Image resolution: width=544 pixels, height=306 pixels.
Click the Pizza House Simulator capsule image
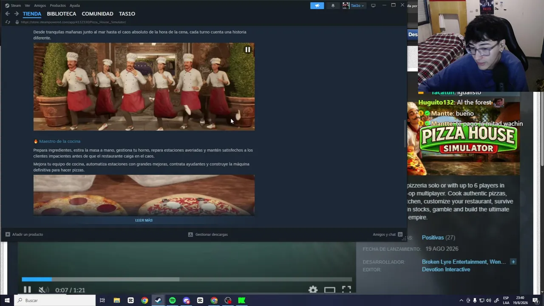pyautogui.click(x=463, y=139)
